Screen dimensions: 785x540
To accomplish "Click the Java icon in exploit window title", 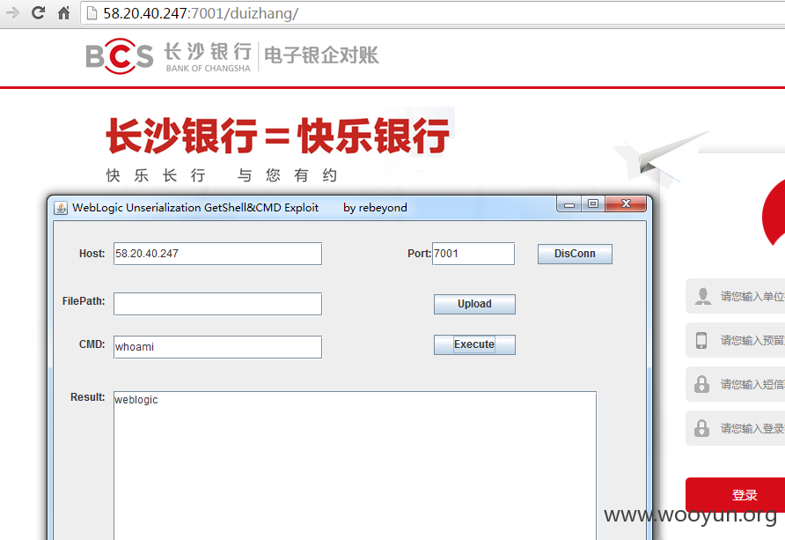I will (61, 208).
